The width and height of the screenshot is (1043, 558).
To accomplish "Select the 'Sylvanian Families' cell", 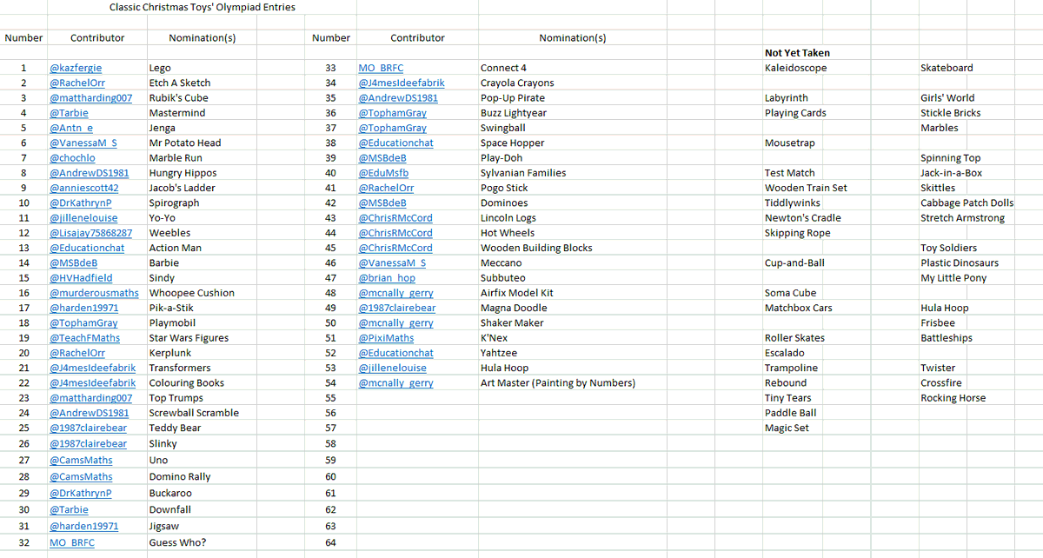I will point(523,173).
